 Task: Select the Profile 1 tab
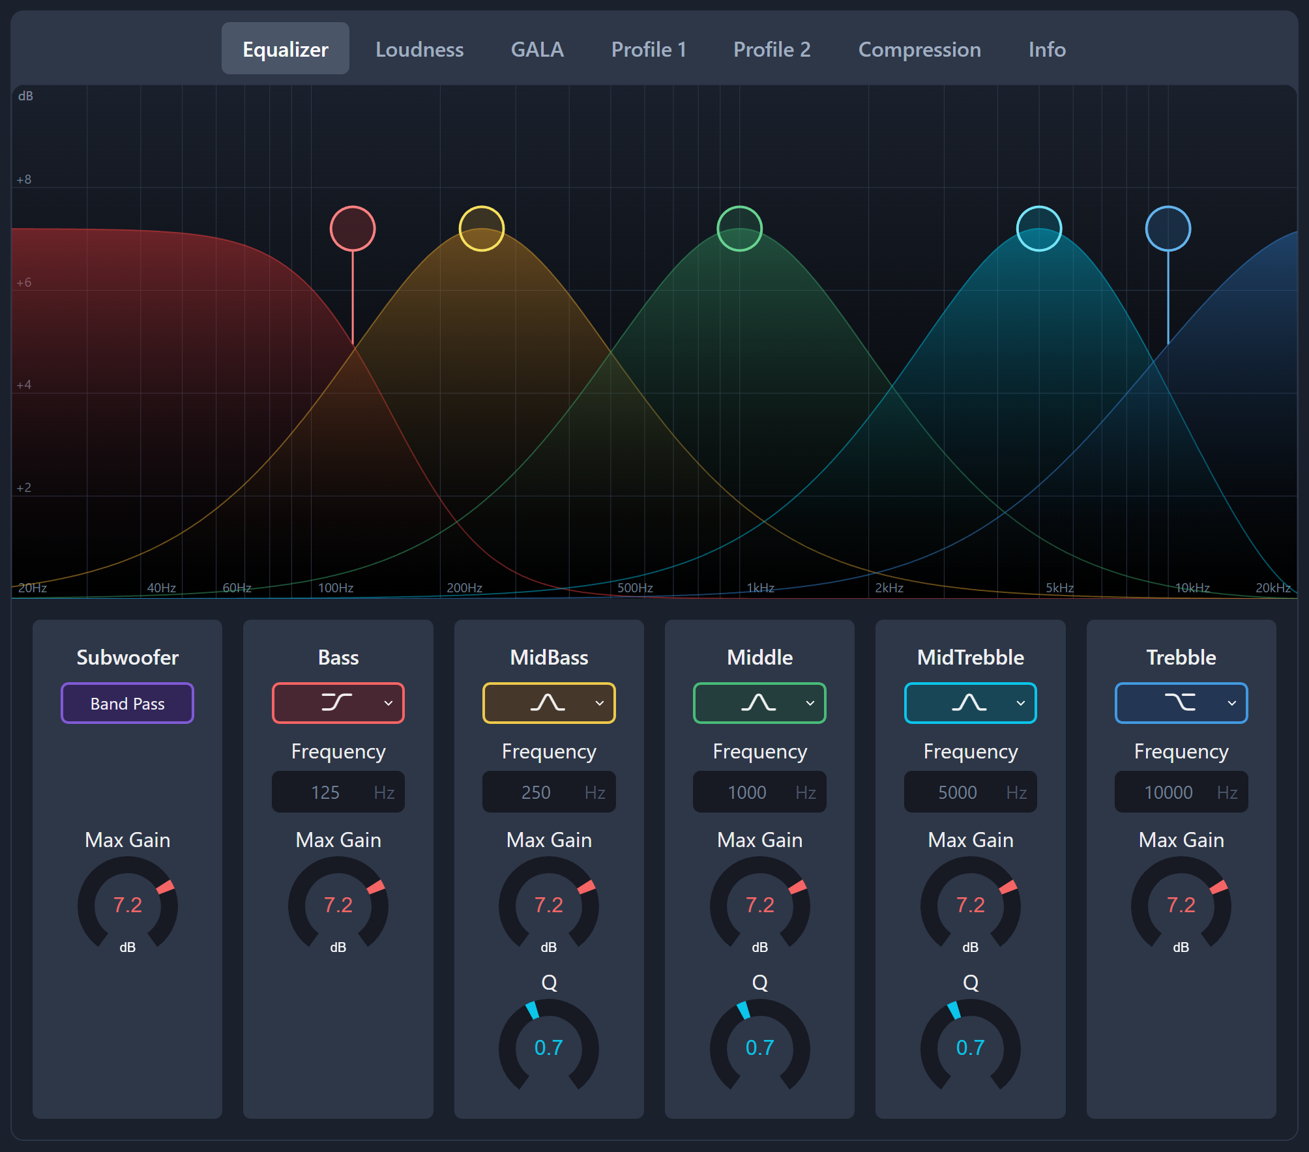(x=649, y=50)
